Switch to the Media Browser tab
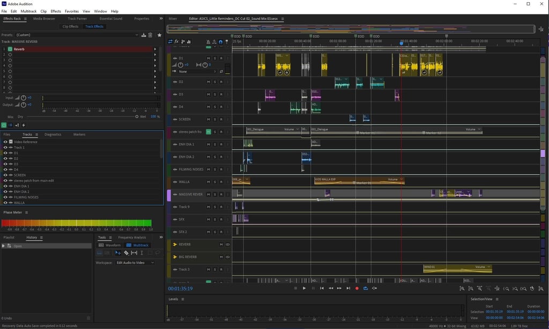Screen dimensions: 549x329 point(44,19)
